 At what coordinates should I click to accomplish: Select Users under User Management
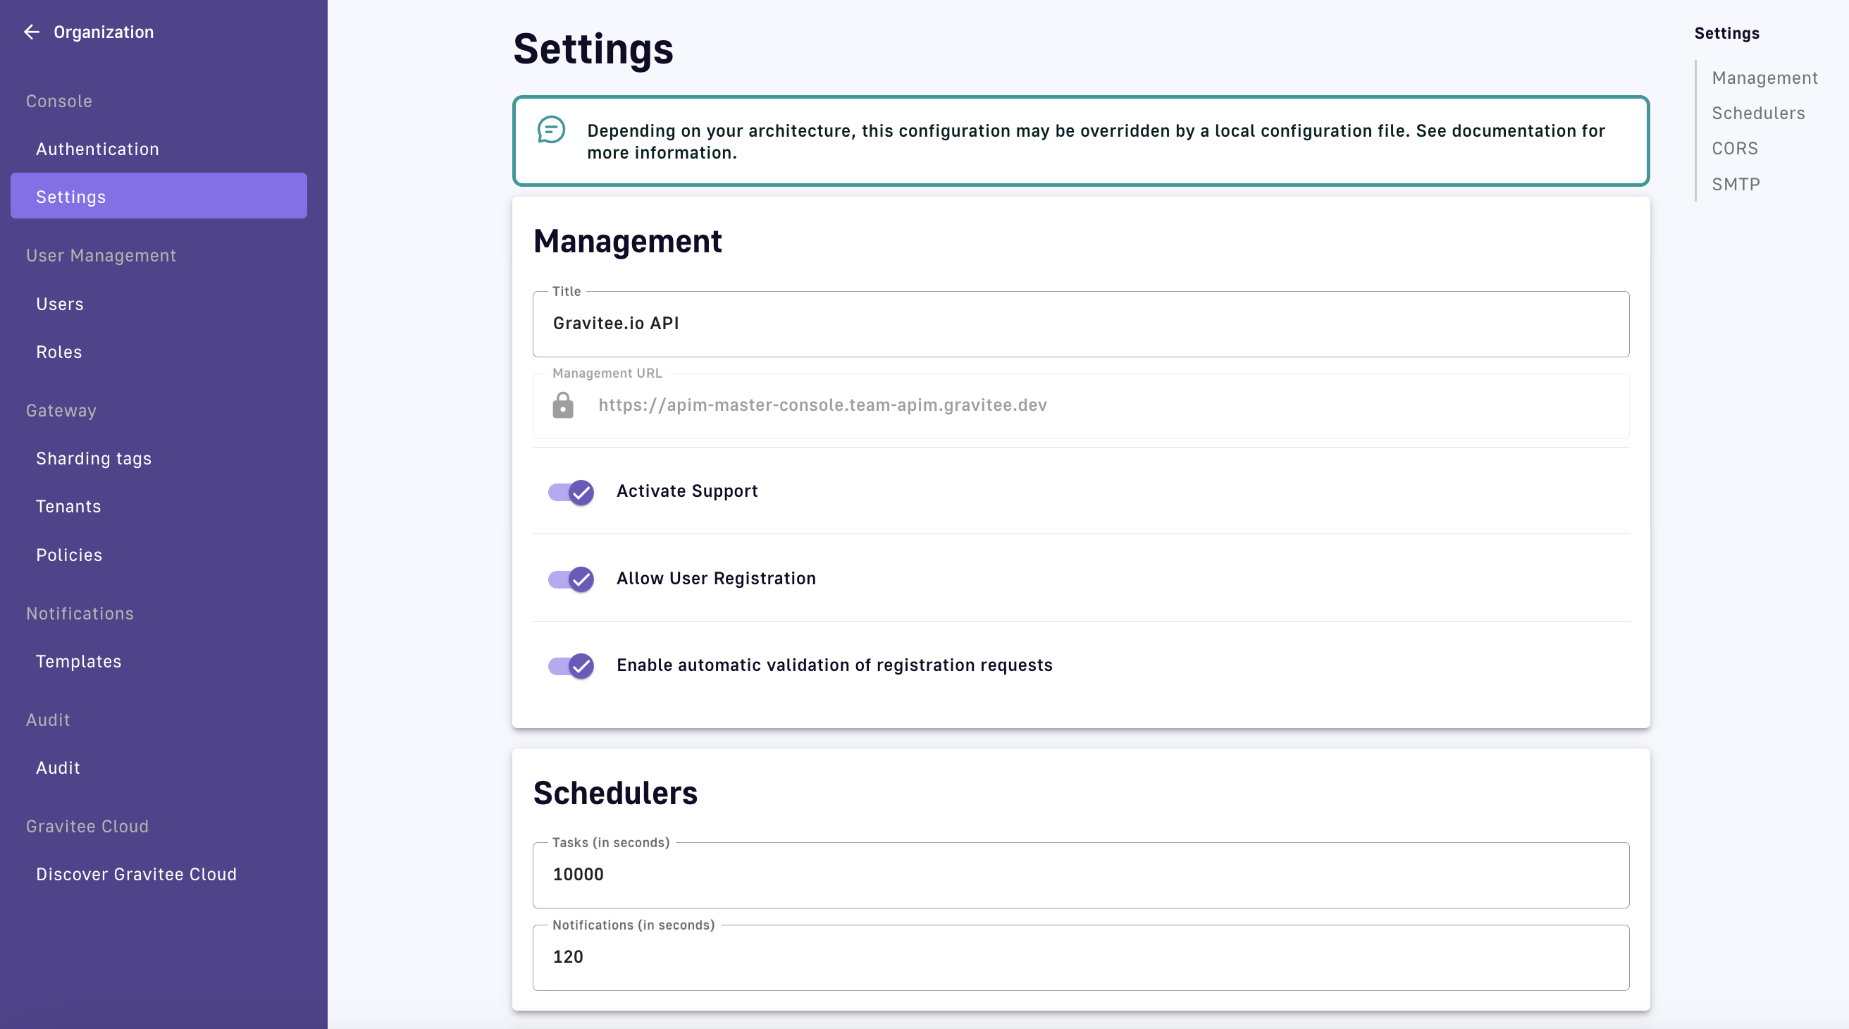pos(60,304)
